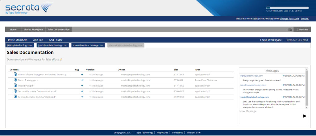Viewport: 316px width, 136px height.
Task: Click Remove Selected
Action: 297,40
